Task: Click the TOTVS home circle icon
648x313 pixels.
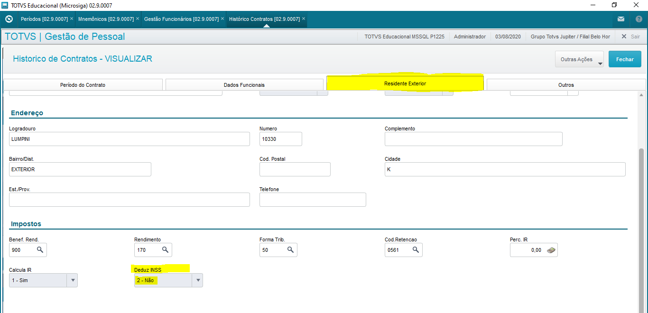Action: coord(8,19)
